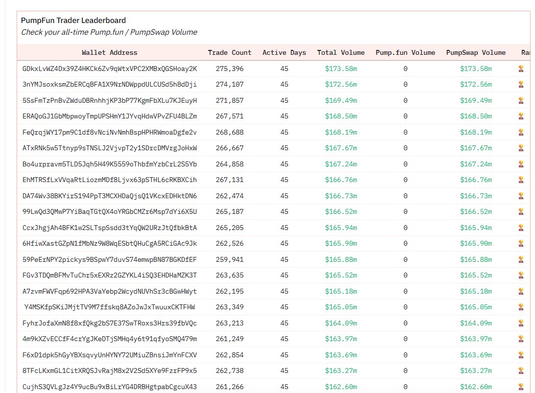535x393 pixels.
Task: Select wallet address 3nYMJsoxksmZbERCqBFA1X9NrNDWppdULCUSd5h8dDji
Action: [x=110, y=84]
